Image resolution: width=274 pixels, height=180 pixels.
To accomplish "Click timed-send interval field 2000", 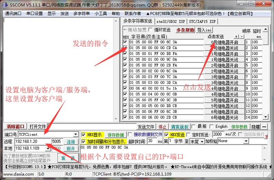I will pos(218,134).
